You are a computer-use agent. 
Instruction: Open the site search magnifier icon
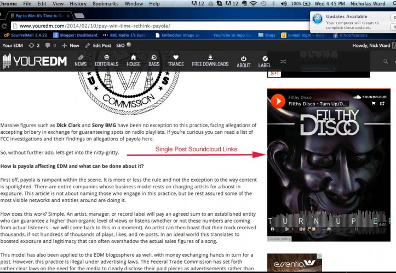tap(386, 62)
